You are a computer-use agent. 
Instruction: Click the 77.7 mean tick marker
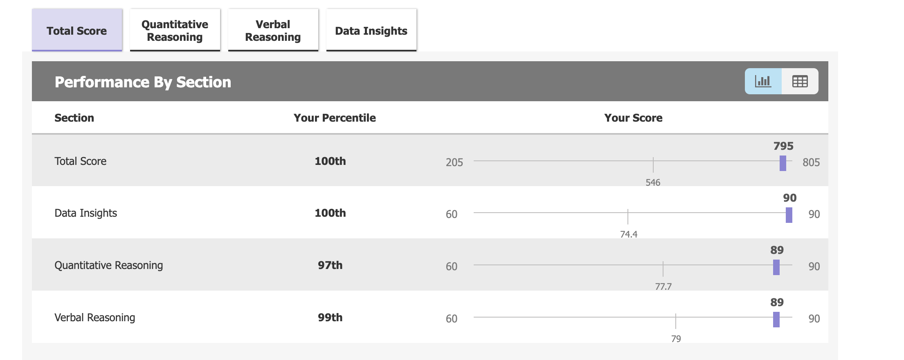pyautogui.click(x=663, y=269)
